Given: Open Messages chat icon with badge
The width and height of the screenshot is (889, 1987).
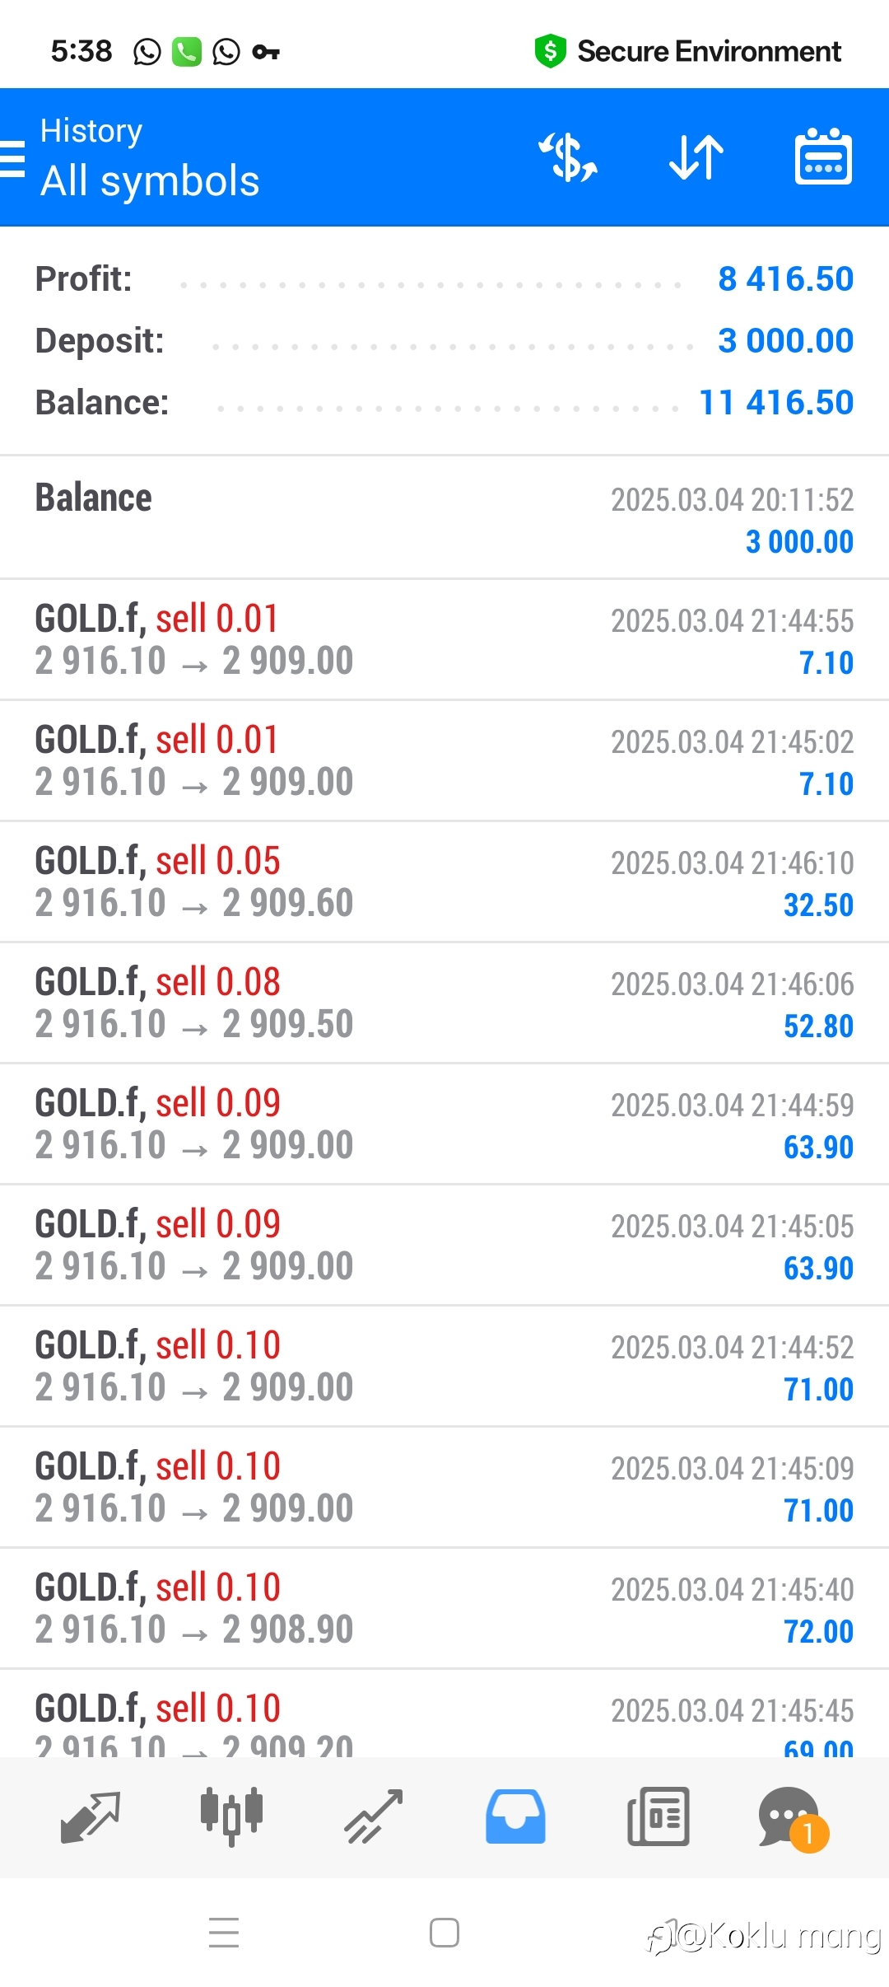Looking at the screenshot, I should coord(792,1819).
